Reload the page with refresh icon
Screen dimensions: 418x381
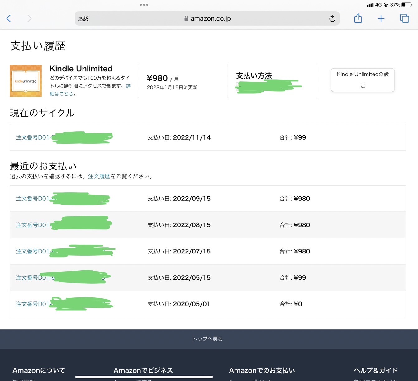332,18
